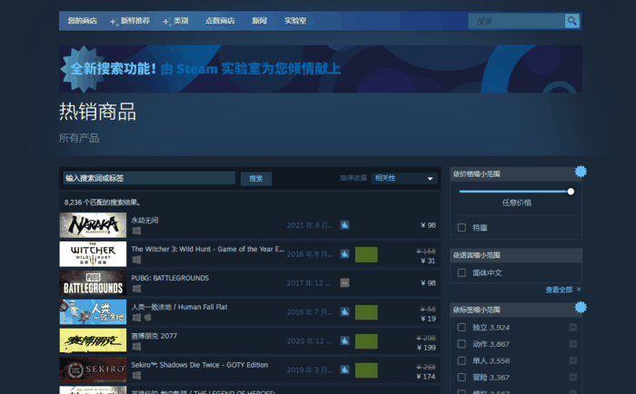Click the Human Fall Flat thumbnail

[93, 311]
